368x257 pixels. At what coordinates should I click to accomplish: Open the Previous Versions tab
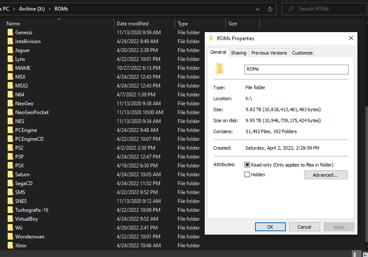click(269, 53)
